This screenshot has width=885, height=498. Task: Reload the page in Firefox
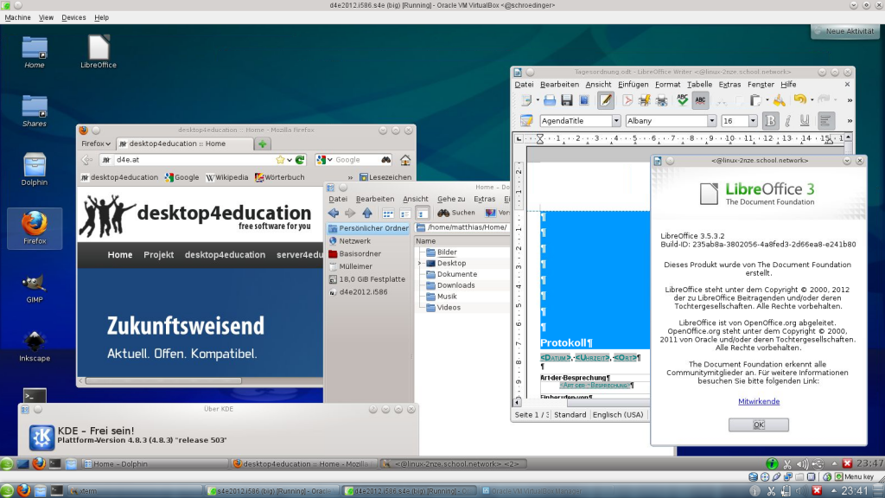tap(300, 160)
